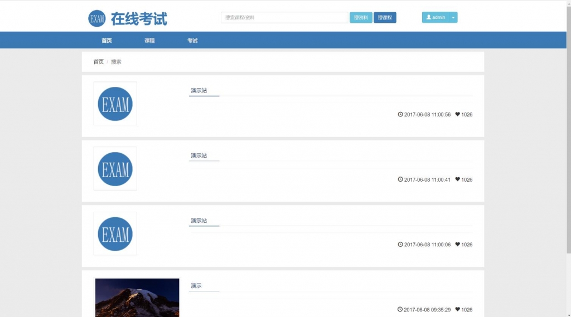Click the mountain thumbnail of the 演示 result
Screen dimensions: 571x317
click(x=137, y=298)
